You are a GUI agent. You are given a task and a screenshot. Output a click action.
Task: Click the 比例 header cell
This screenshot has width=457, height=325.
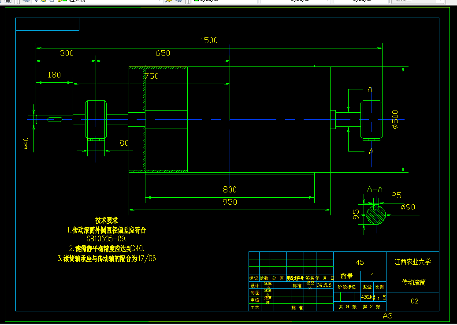tap(379, 287)
